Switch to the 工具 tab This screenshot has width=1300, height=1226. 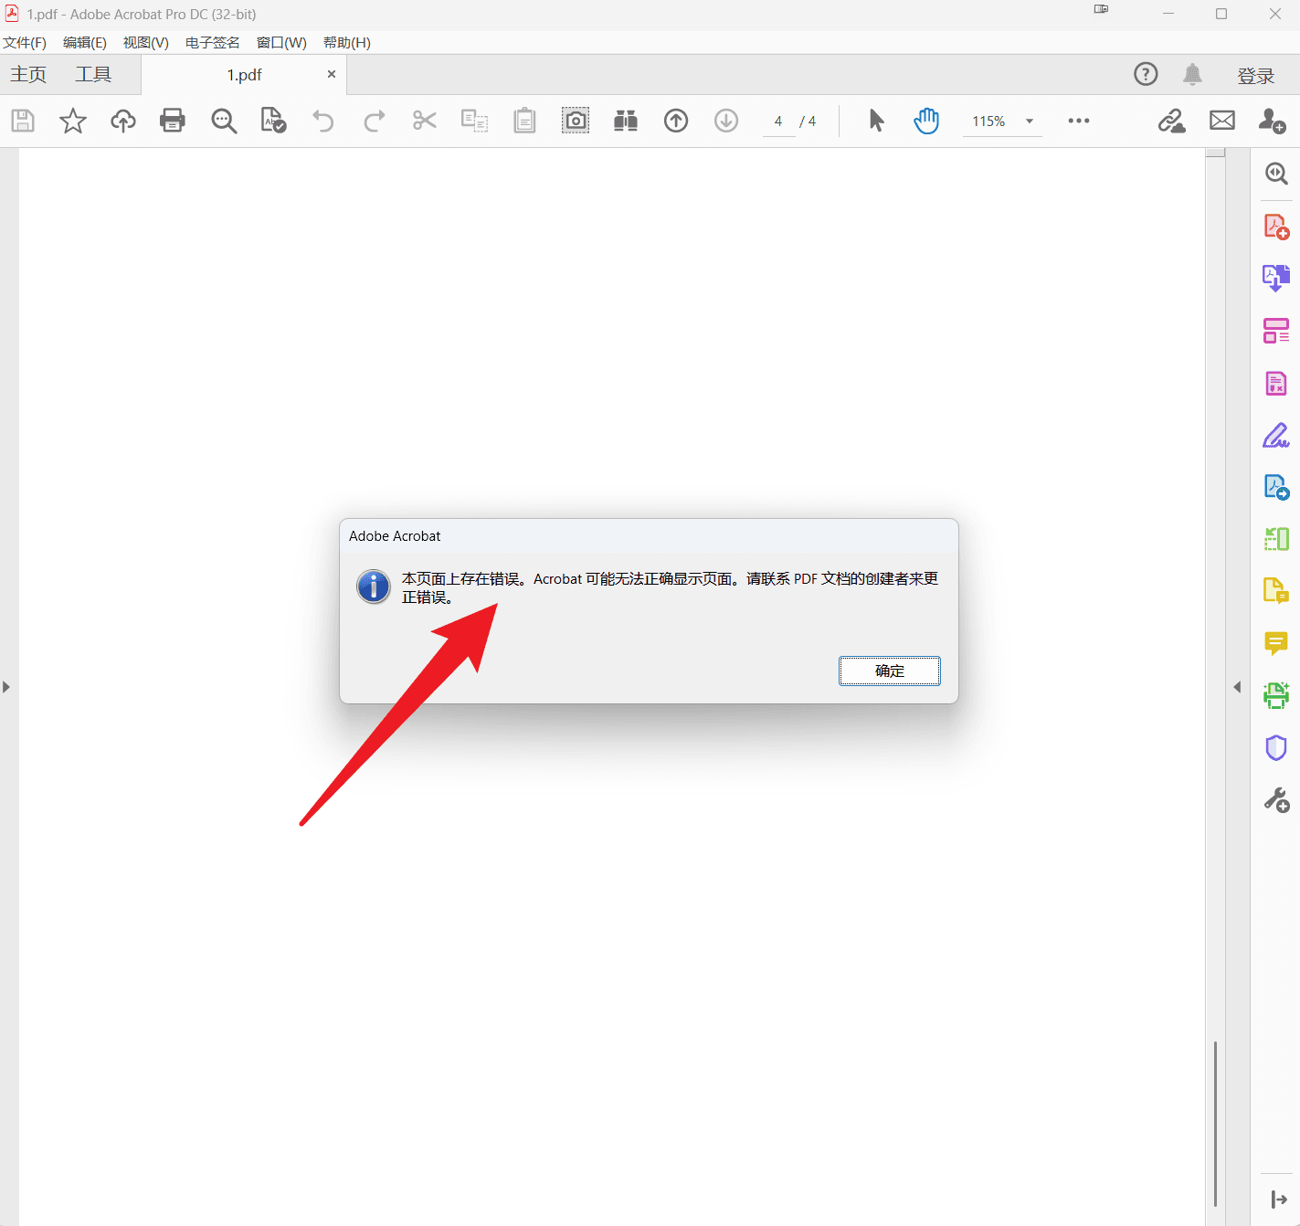point(93,75)
